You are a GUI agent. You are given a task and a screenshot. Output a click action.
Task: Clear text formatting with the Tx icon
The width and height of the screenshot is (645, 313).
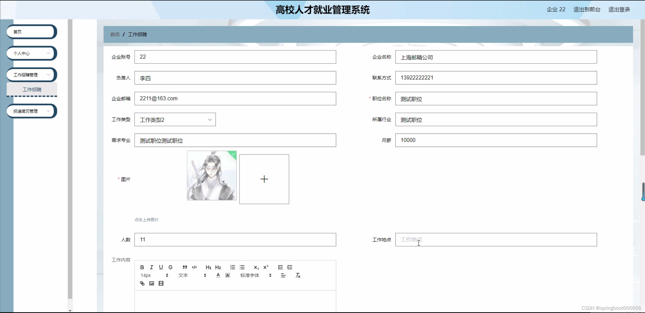pos(298,275)
